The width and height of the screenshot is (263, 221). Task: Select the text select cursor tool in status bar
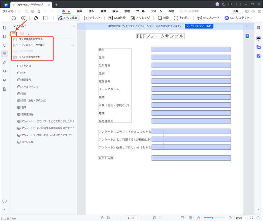tap(108, 218)
